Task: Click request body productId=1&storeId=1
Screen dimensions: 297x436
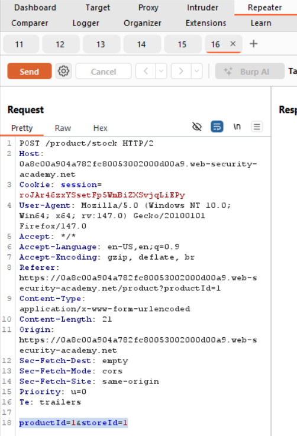Action: click(x=73, y=422)
